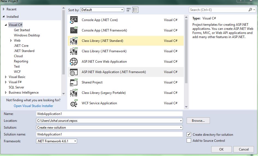The width and height of the screenshot is (258, 156).
Task: Select .NET Core category in tree
Action: pos(21,46)
